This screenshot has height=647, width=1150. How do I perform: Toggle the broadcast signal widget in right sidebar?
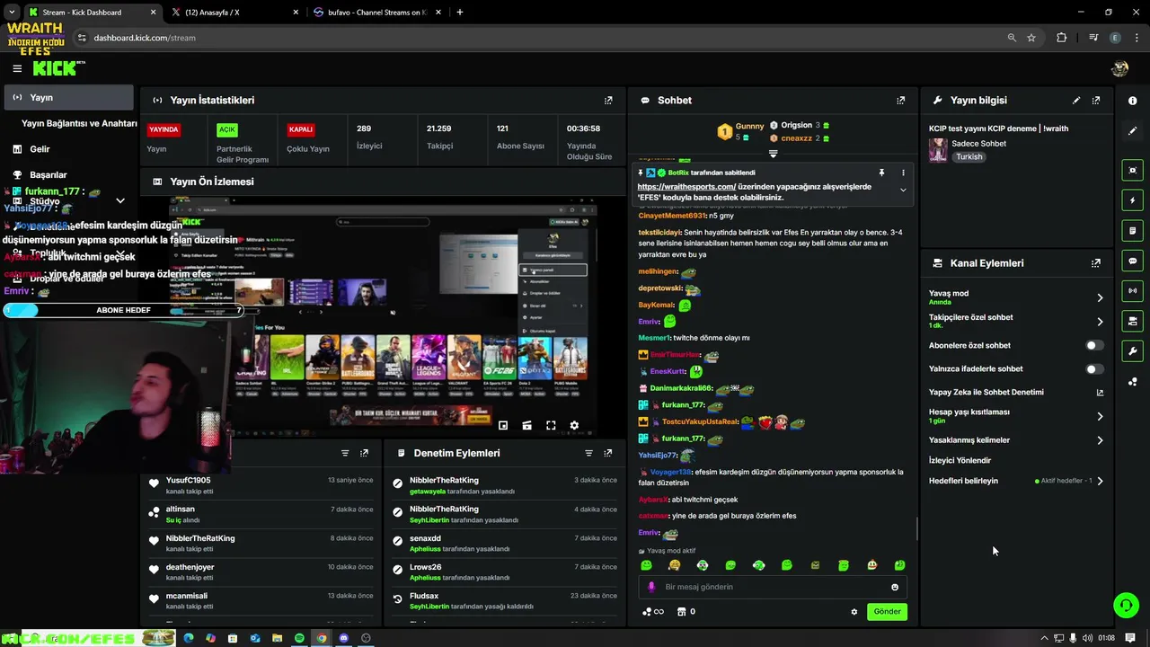point(1133,291)
